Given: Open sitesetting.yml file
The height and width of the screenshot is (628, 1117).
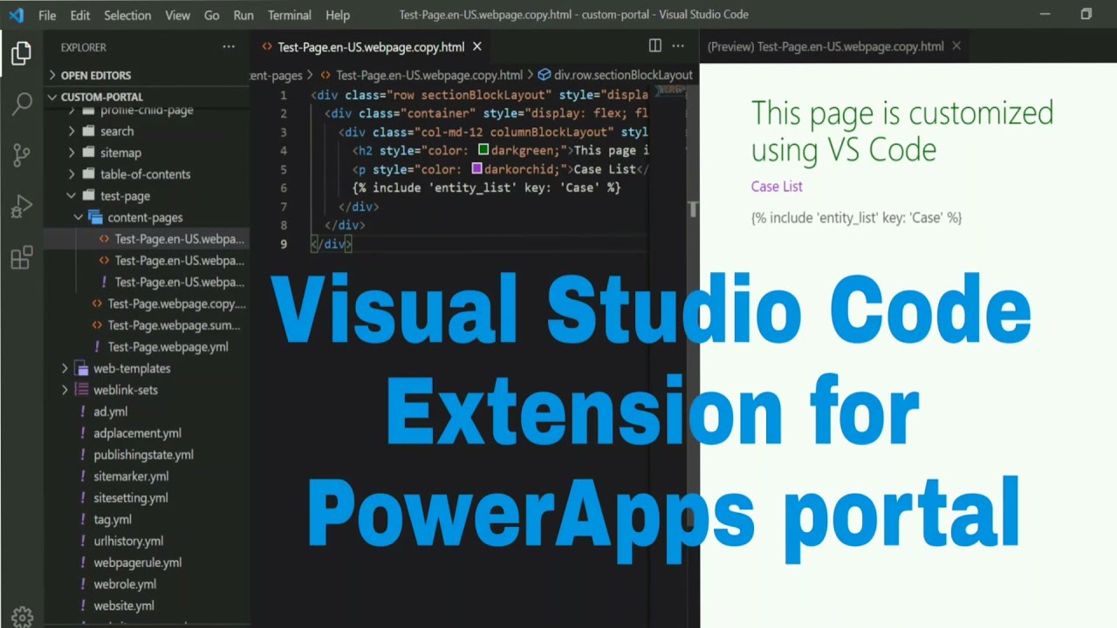Looking at the screenshot, I should (130, 498).
